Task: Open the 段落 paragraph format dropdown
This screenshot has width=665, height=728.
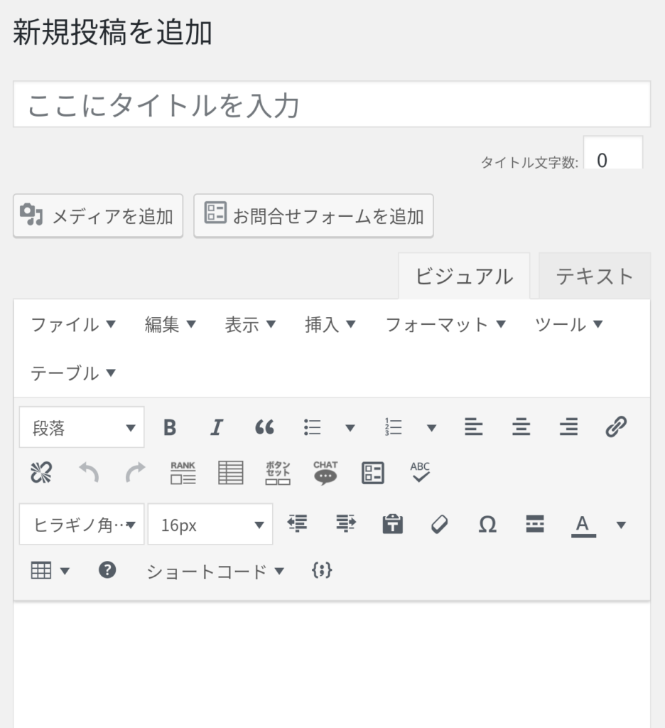Action: coord(82,427)
